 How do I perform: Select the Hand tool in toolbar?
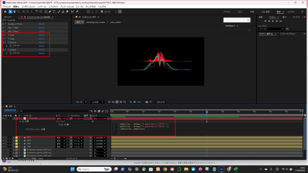pos(14,12)
